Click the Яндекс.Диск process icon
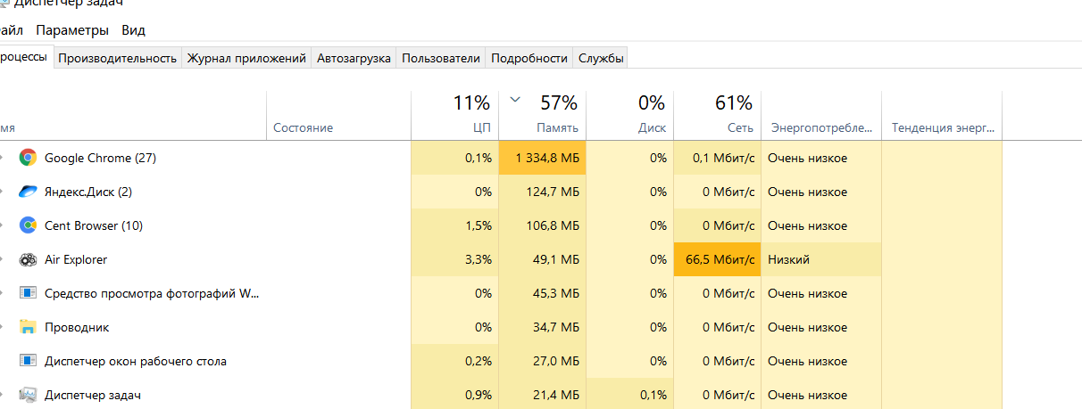 (x=28, y=192)
